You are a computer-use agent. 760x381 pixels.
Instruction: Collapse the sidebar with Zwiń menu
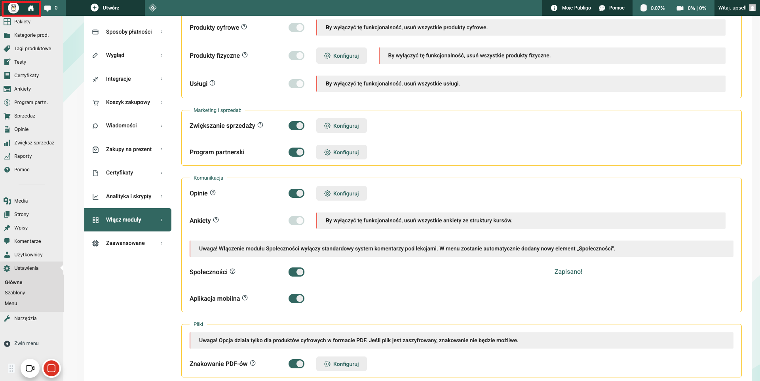coord(26,343)
